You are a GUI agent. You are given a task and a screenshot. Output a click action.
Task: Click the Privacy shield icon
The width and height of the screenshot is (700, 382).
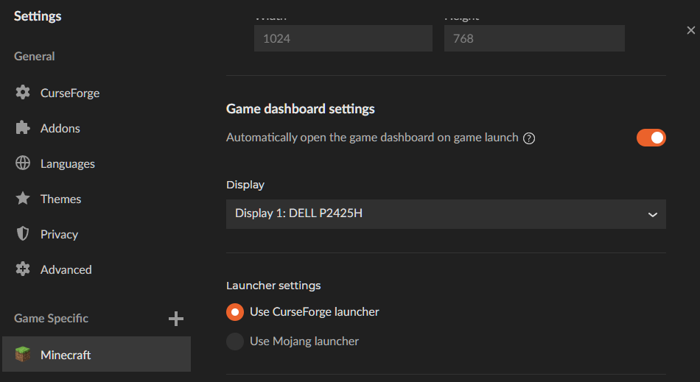[x=23, y=233]
